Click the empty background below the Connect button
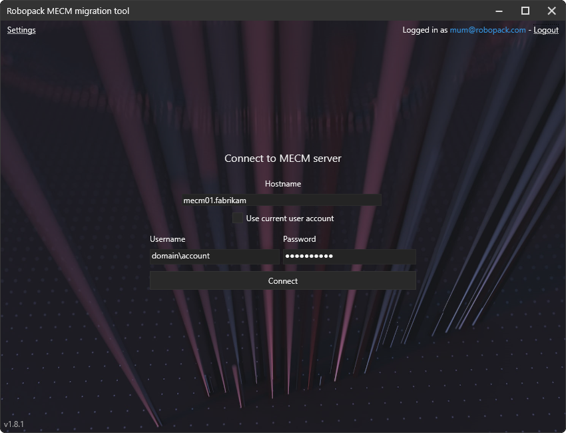The image size is (566, 433). (x=282, y=346)
